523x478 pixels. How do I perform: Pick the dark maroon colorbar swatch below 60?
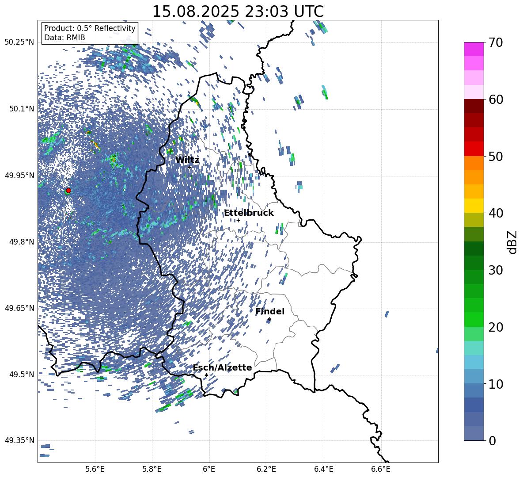tap(474, 106)
